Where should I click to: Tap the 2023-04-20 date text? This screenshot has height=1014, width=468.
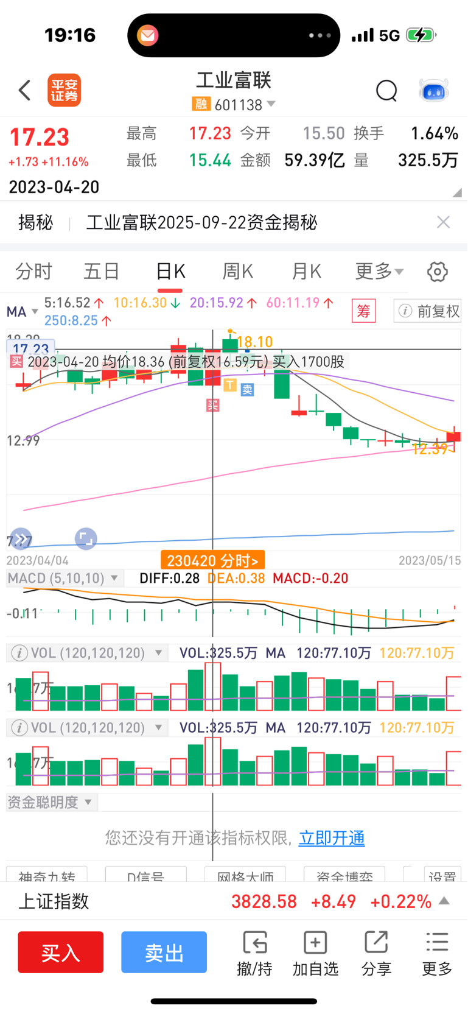click(54, 187)
